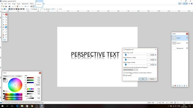This screenshot has height=108, width=193.
Task: Open the Edit menu
Action: click(x=6, y=4)
